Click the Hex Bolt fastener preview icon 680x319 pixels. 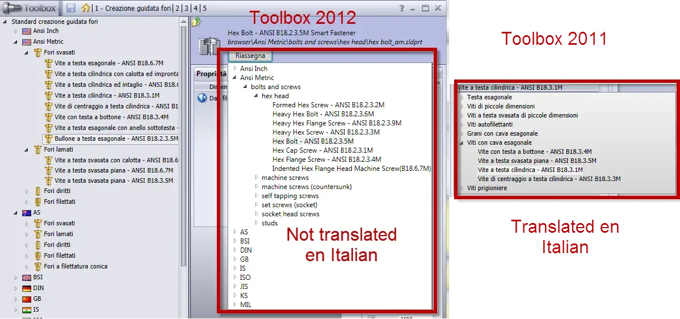tap(209, 47)
